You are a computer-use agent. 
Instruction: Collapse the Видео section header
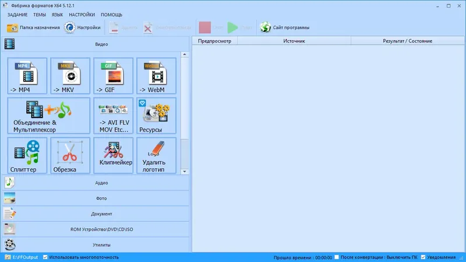[x=96, y=44]
